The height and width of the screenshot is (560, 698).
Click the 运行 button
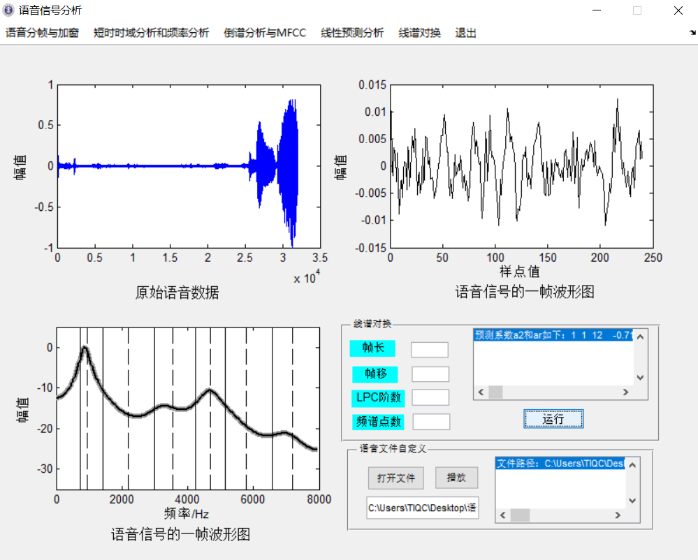pos(553,419)
